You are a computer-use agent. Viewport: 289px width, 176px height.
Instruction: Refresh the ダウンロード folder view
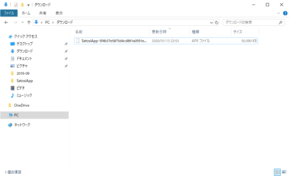(217, 22)
